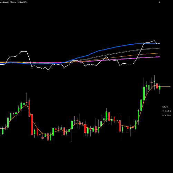The height and width of the screenshot is (173, 173).
Task: Click the orange horizontal line extension at far right
Action: click(x=165, y=86)
